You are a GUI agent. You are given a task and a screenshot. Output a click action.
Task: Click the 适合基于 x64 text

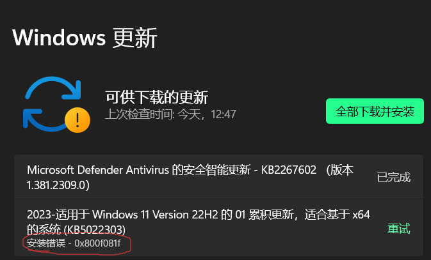tap(337, 215)
